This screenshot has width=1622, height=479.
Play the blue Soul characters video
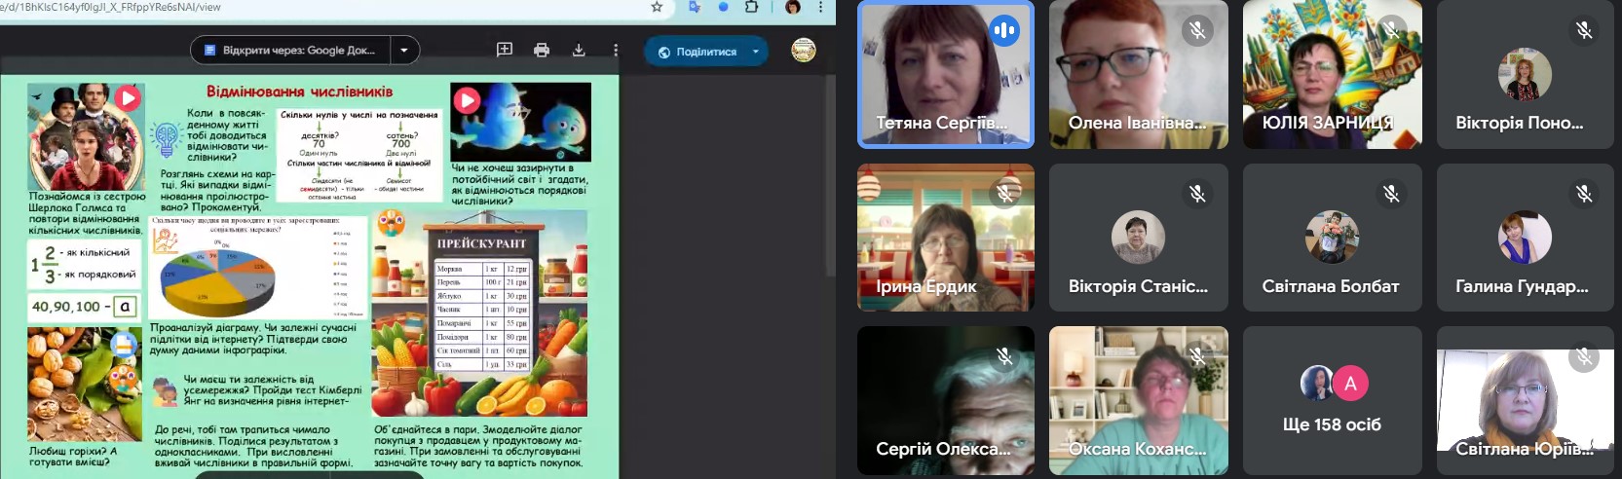[467, 99]
